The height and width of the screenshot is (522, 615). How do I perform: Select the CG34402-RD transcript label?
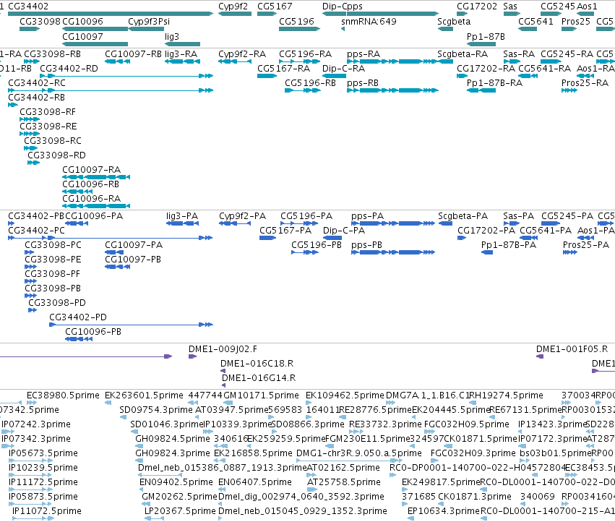click(69, 68)
